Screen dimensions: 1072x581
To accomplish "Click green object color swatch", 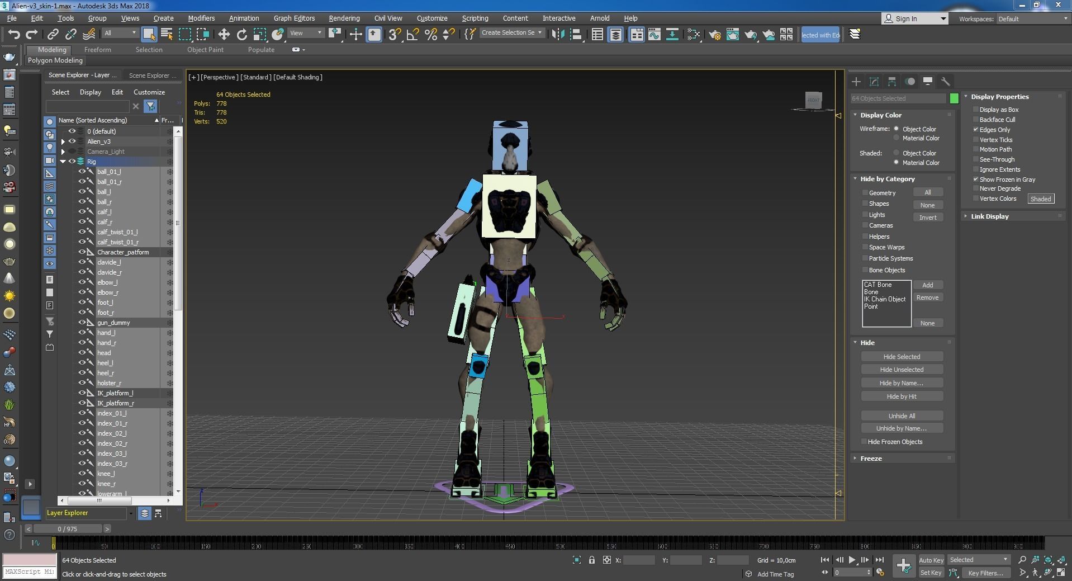I will (x=954, y=98).
